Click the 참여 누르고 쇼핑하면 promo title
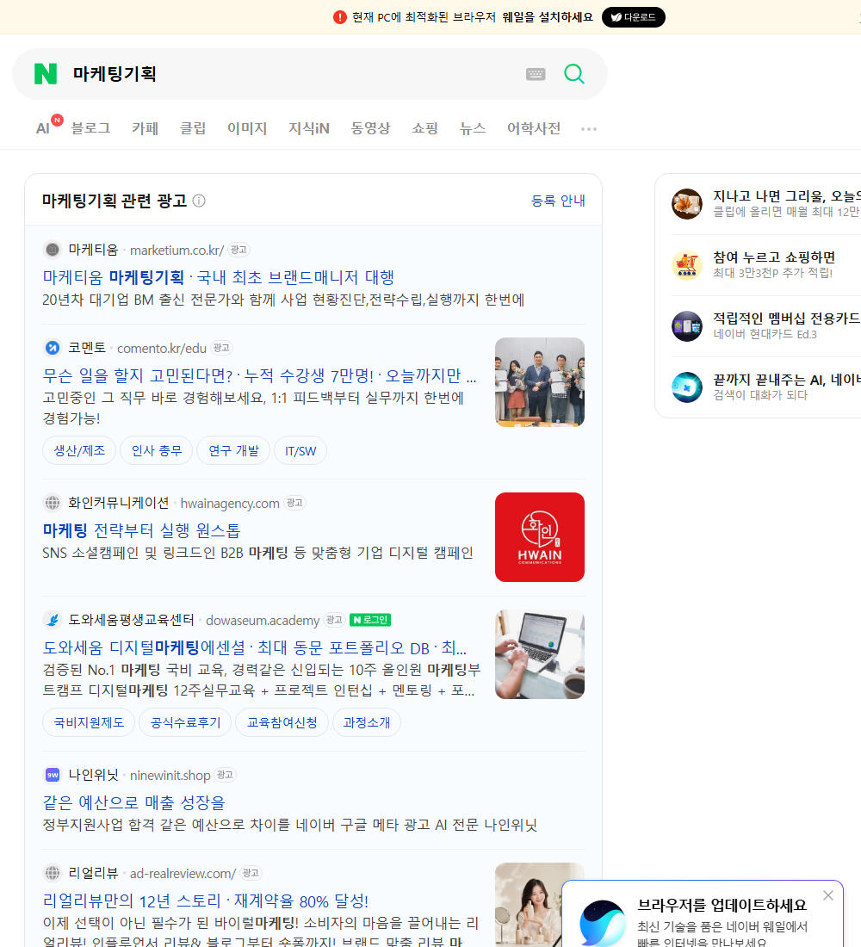The width and height of the screenshot is (861, 947). [x=774, y=257]
